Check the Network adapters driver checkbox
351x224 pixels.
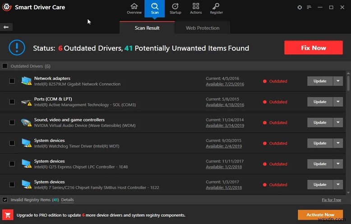pyautogui.click(x=12, y=81)
